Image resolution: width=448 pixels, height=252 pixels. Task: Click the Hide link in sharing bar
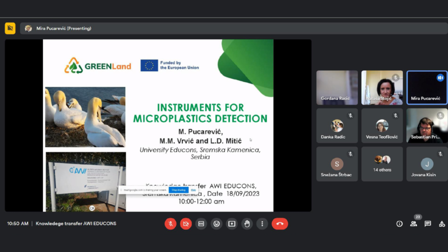(x=193, y=190)
